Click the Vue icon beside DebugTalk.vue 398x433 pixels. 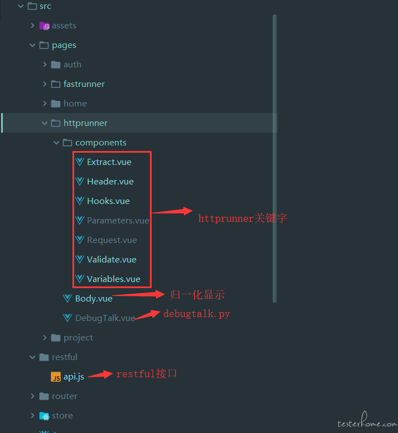click(x=67, y=318)
